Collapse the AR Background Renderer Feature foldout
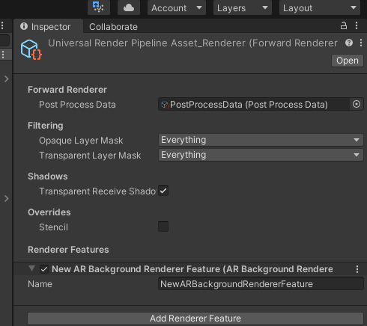This screenshot has width=367, height=326. [31, 268]
